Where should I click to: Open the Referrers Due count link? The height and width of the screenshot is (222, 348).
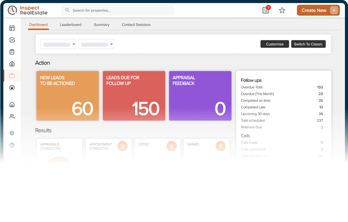(x=322, y=127)
